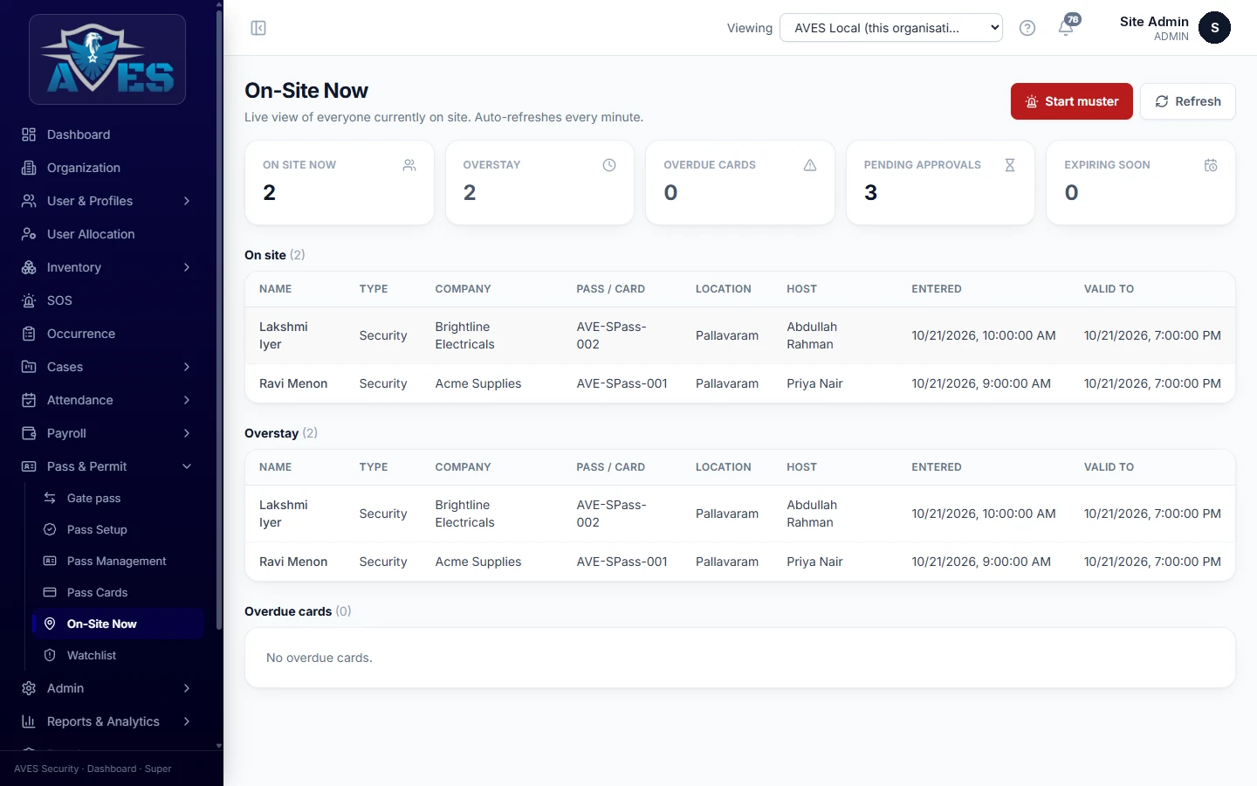1257x786 pixels.
Task: Open the Viewing organisation dropdown
Action: point(891,28)
